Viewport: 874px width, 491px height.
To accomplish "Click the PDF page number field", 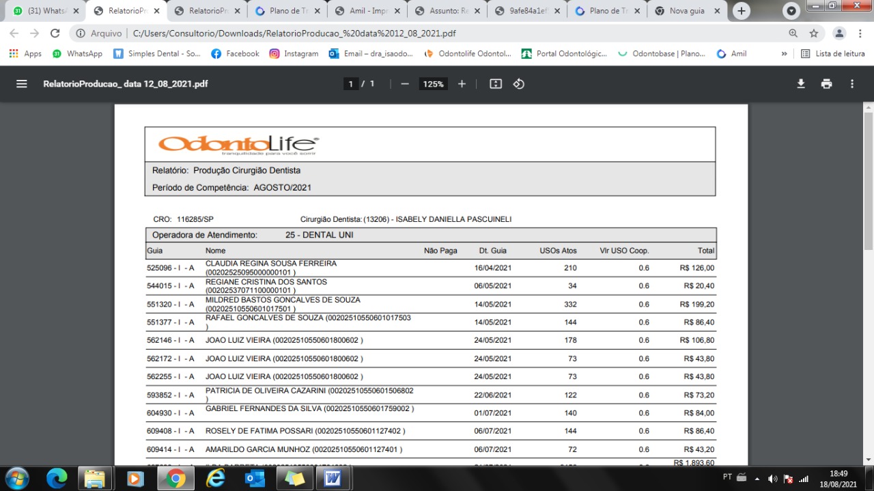I will pyautogui.click(x=351, y=84).
